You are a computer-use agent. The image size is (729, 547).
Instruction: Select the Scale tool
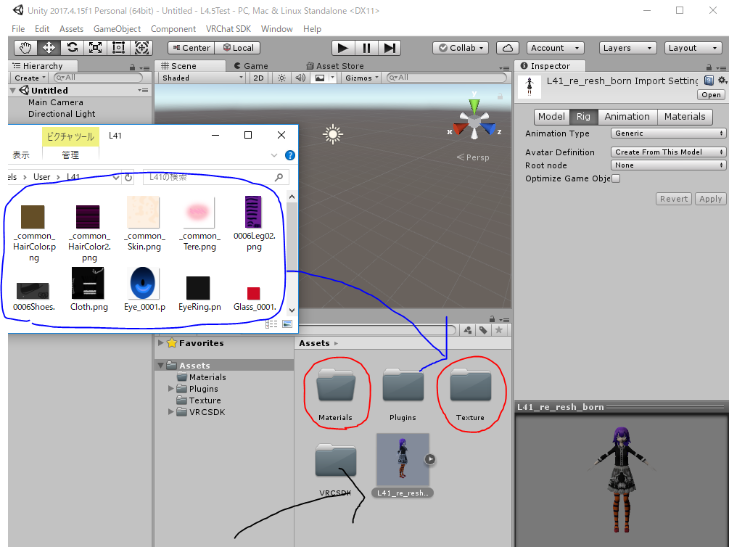[x=95, y=48]
